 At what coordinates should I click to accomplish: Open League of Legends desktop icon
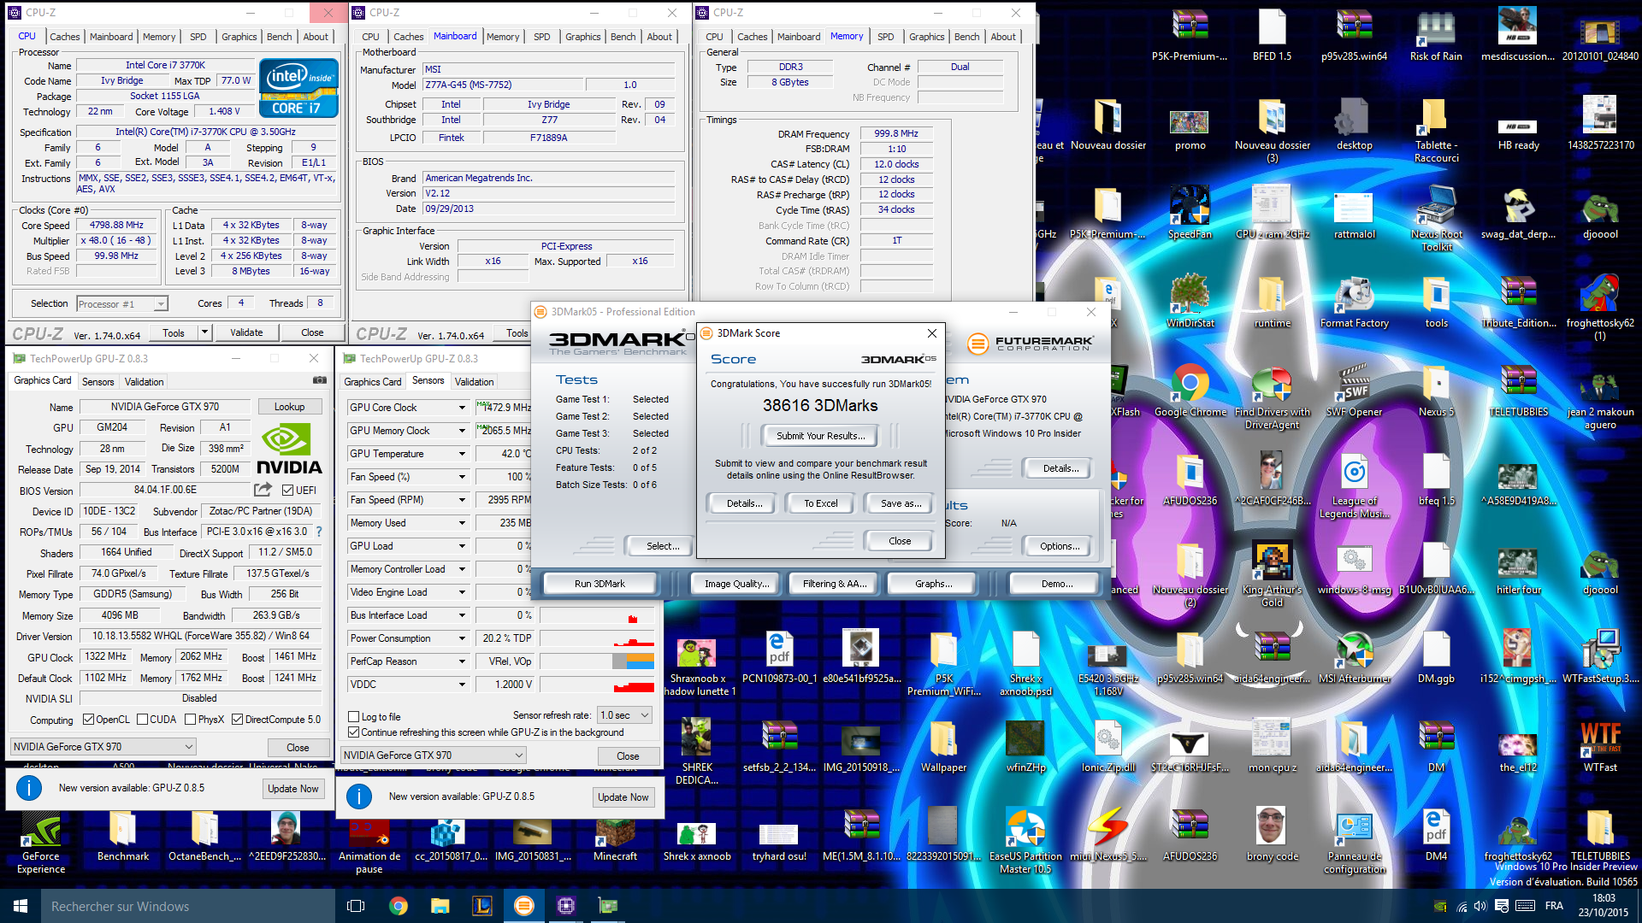pyautogui.click(x=1354, y=487)
